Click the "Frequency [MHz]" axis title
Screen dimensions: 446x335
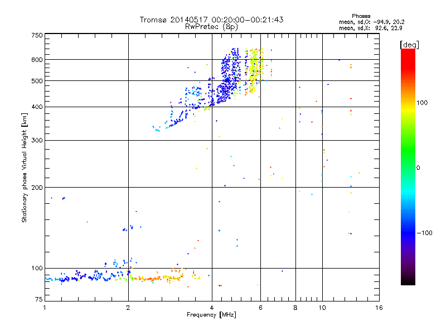[211, 315]
